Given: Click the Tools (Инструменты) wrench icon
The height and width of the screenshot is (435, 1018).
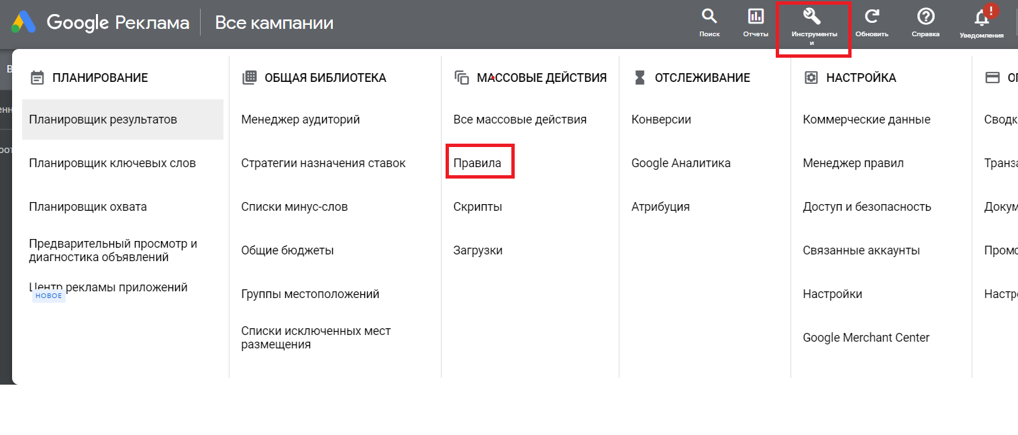Looking at the screenshot, I should [x=812, y=16].
